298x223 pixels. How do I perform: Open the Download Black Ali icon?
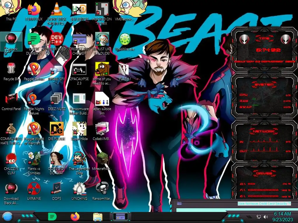(x=11, y=193)
